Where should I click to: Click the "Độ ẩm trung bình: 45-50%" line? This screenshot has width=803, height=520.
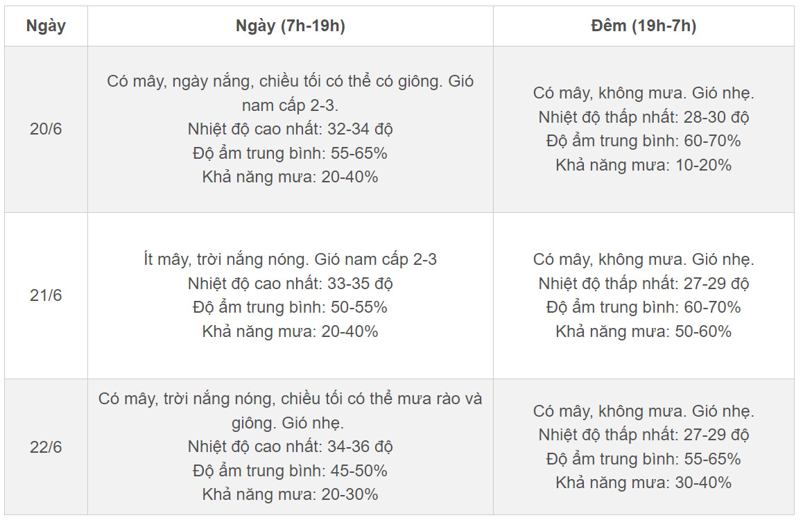[290, 471]
